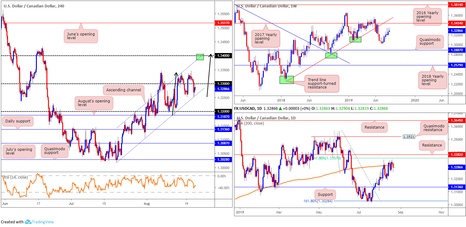Open the TradingView link in footer
Viewport: 466px width, 227px height.
click(43, 222)
